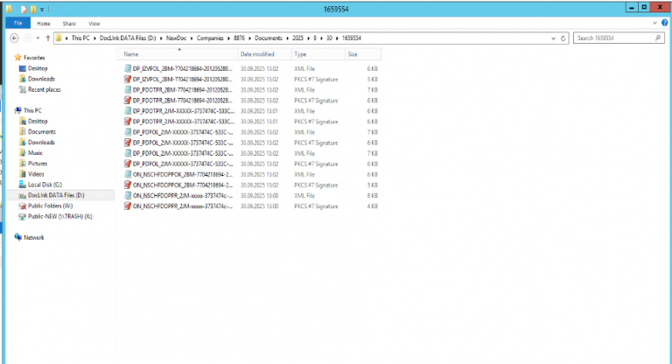Click the icon of DP_PDOTPR_2BM XML file
Image resolution: width=672 pixels, height=364 pixels.
click(127, 89)
